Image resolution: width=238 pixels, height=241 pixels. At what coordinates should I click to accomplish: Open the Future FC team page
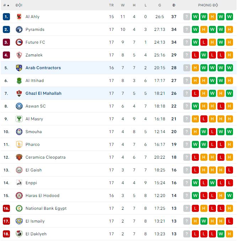[35, 42]
